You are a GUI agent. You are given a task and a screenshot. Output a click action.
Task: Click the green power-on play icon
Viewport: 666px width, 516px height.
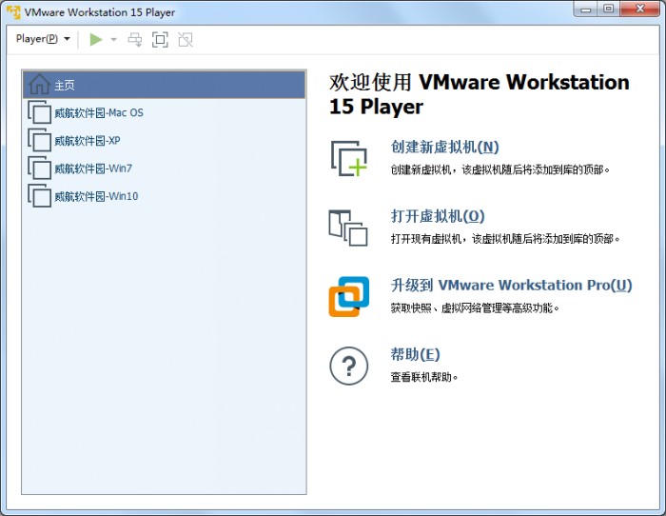click(96, 40)
